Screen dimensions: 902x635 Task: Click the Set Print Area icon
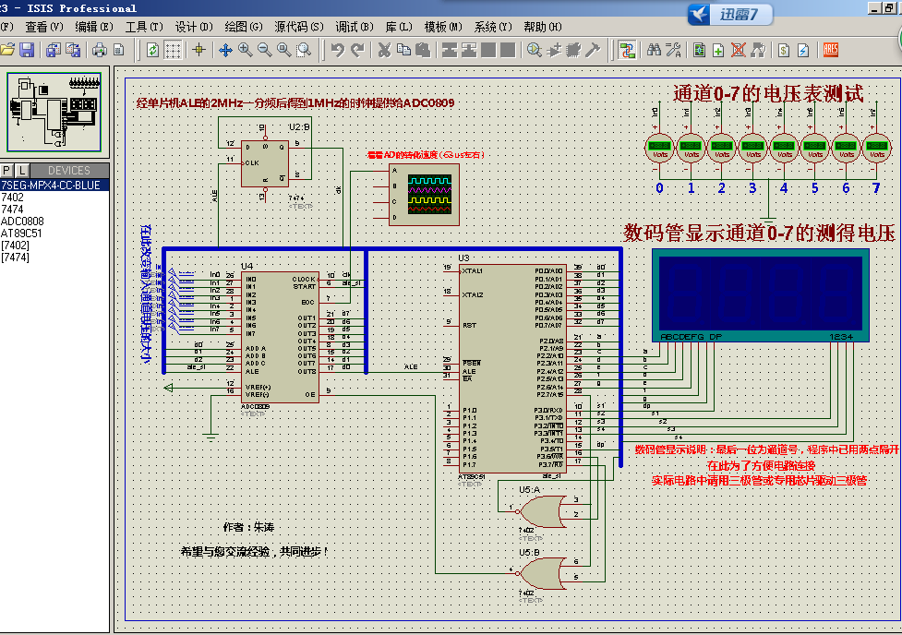[x=118, y=50]
